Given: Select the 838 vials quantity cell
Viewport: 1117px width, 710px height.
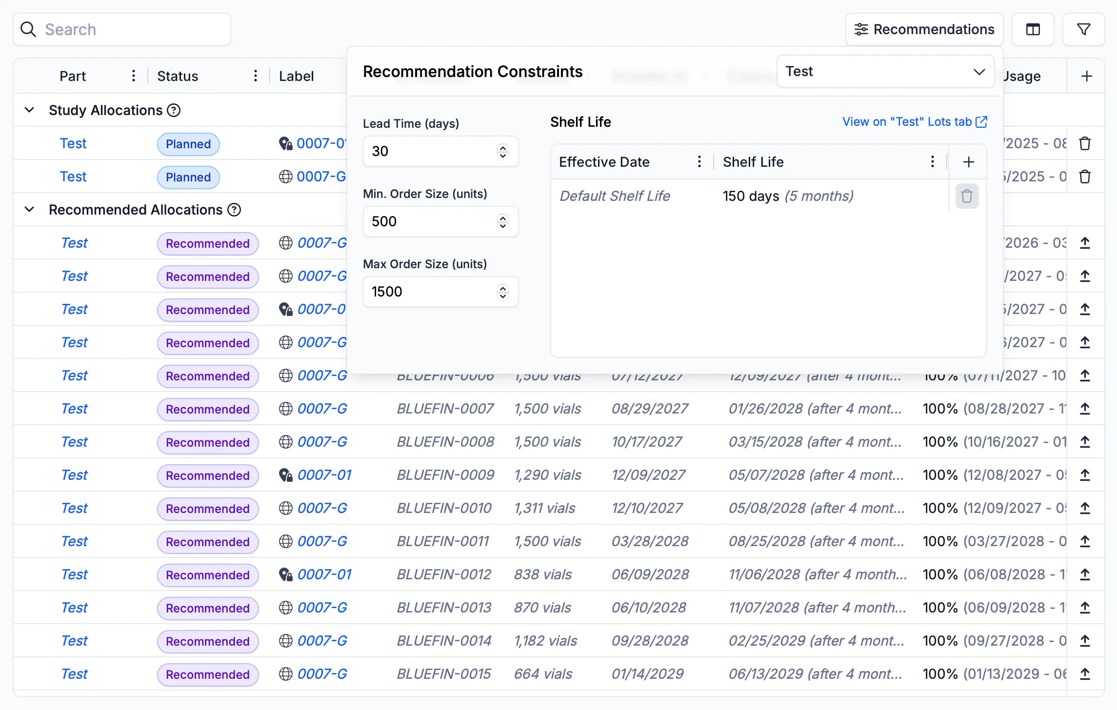Looking at the screenshot, I should pyautogui.click(x=542, y=574).
